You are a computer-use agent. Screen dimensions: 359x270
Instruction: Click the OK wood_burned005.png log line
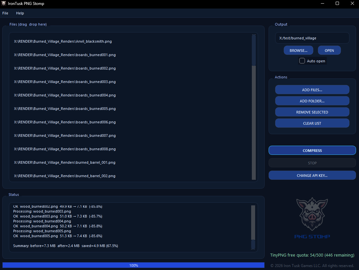coord(58,236)
